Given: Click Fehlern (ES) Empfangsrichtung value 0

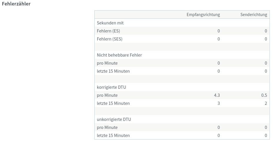Looking at the screenshot, I should [x=218, y=31].
